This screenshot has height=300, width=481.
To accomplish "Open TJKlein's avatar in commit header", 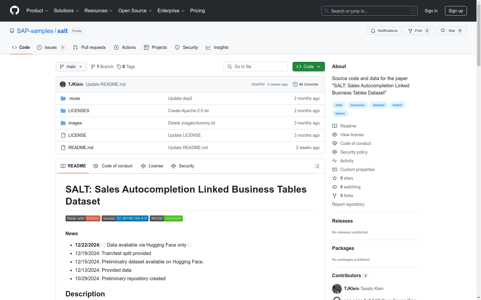I will point(63,84).
